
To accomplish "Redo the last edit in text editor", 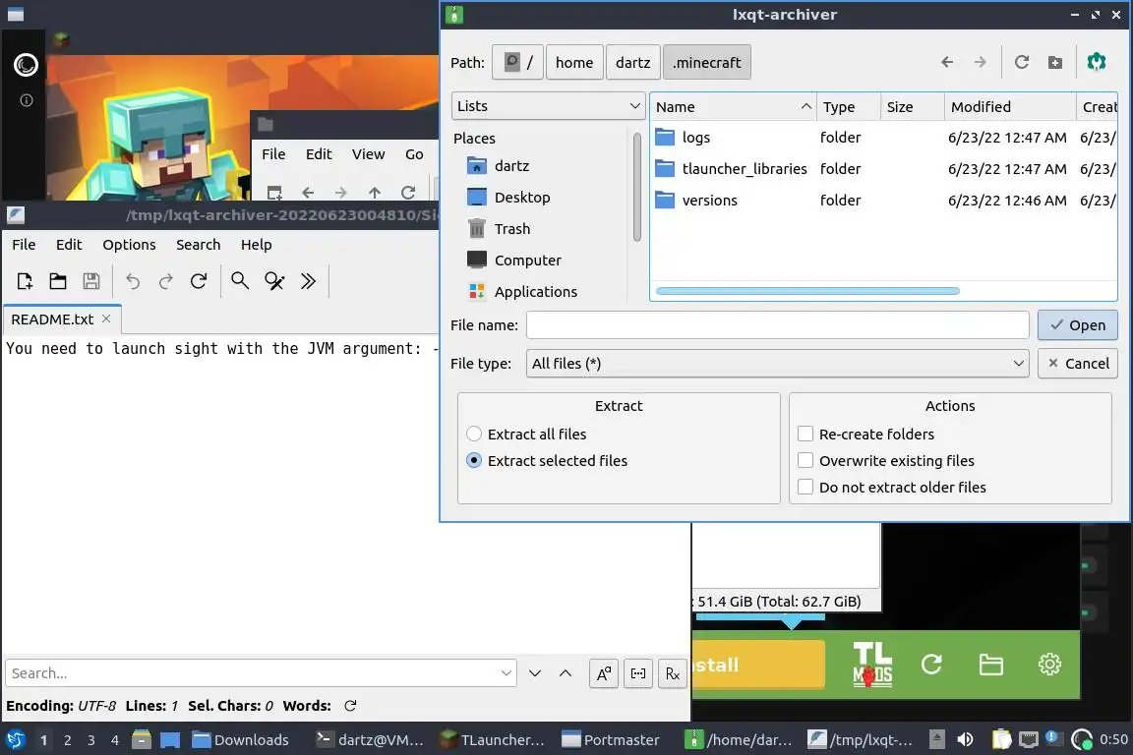I will [x=165, y=281].
